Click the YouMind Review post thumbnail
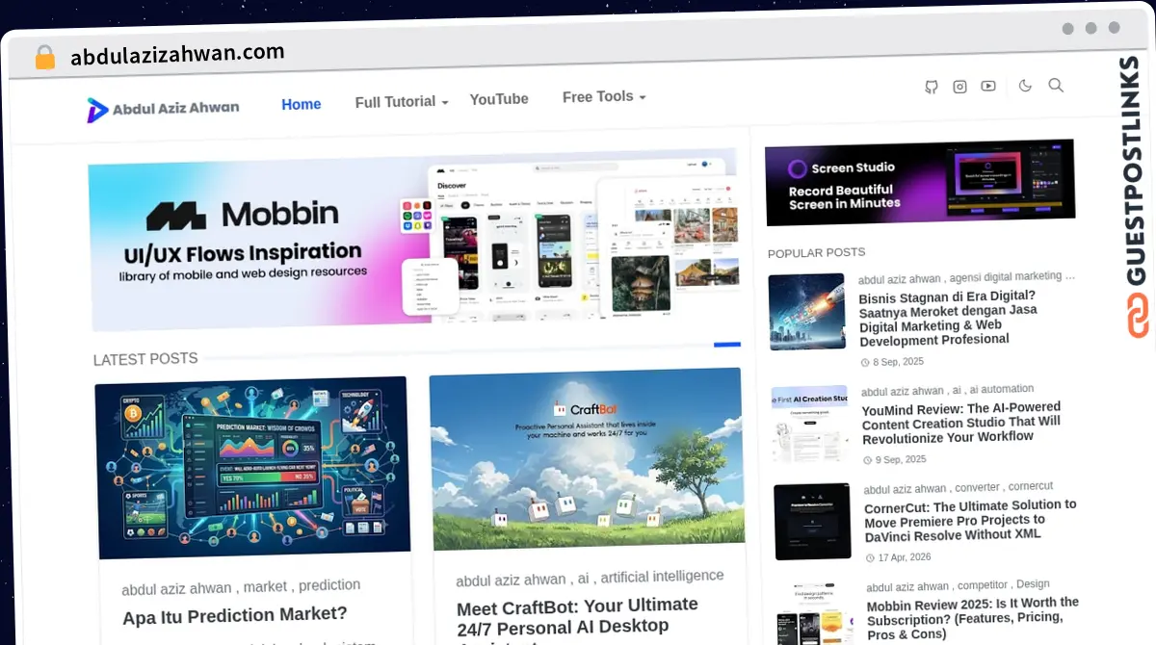The height and width of the screenshot is (645, 1156). click(810, 424)
